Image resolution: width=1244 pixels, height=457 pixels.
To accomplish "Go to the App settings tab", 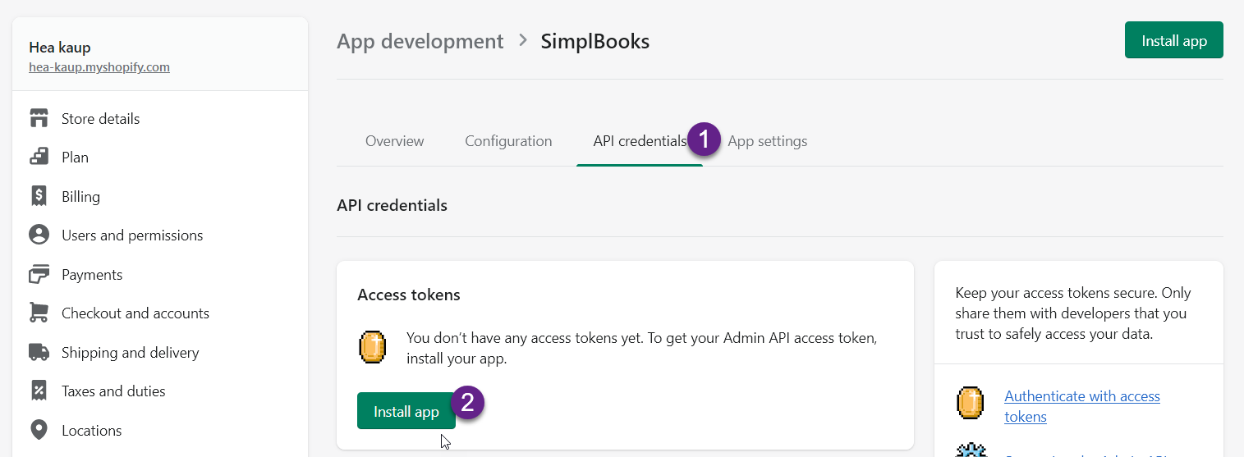I will click(x=767, y=141).
